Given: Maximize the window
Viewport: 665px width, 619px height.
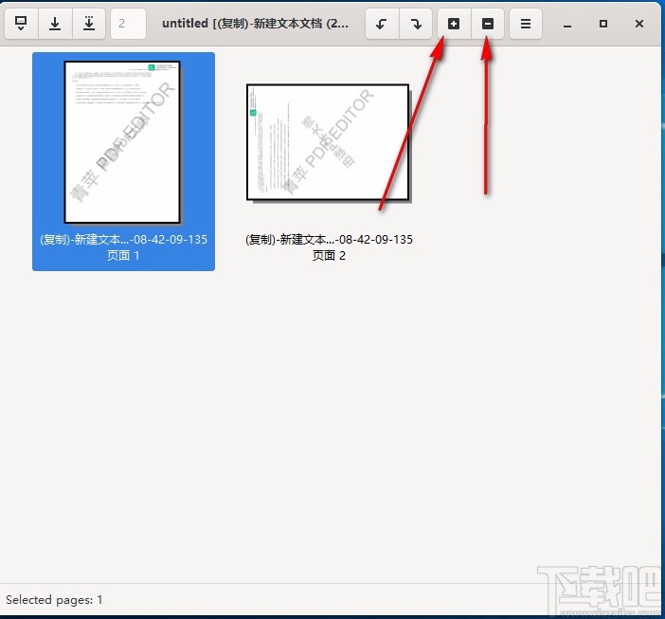Looking at the screenshot, I should click(x=603, y=24).
